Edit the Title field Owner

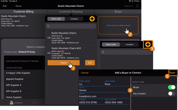[x=104, y=90]
